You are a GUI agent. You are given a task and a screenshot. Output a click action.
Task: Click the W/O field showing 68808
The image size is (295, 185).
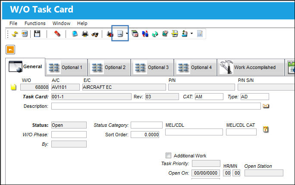pyautogui.click(x=35, y=87)
